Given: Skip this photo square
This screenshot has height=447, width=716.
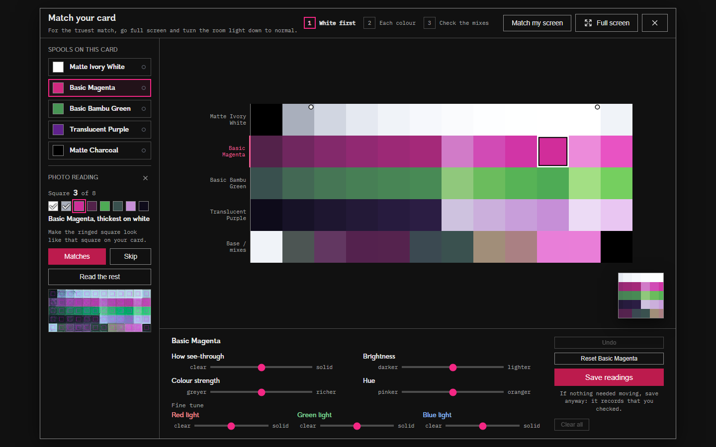Looking at the screenshot, I should [x=130, y=256].
